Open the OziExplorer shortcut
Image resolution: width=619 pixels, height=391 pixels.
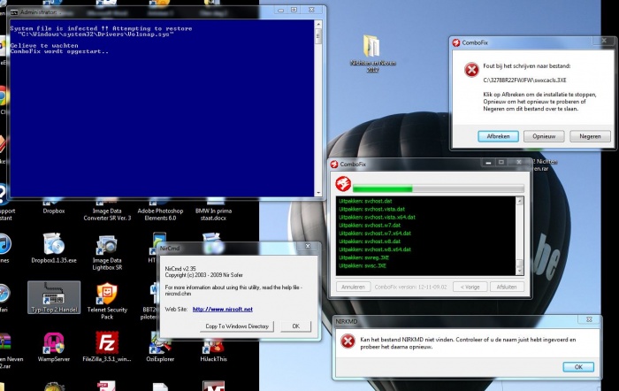coord(160,347)
